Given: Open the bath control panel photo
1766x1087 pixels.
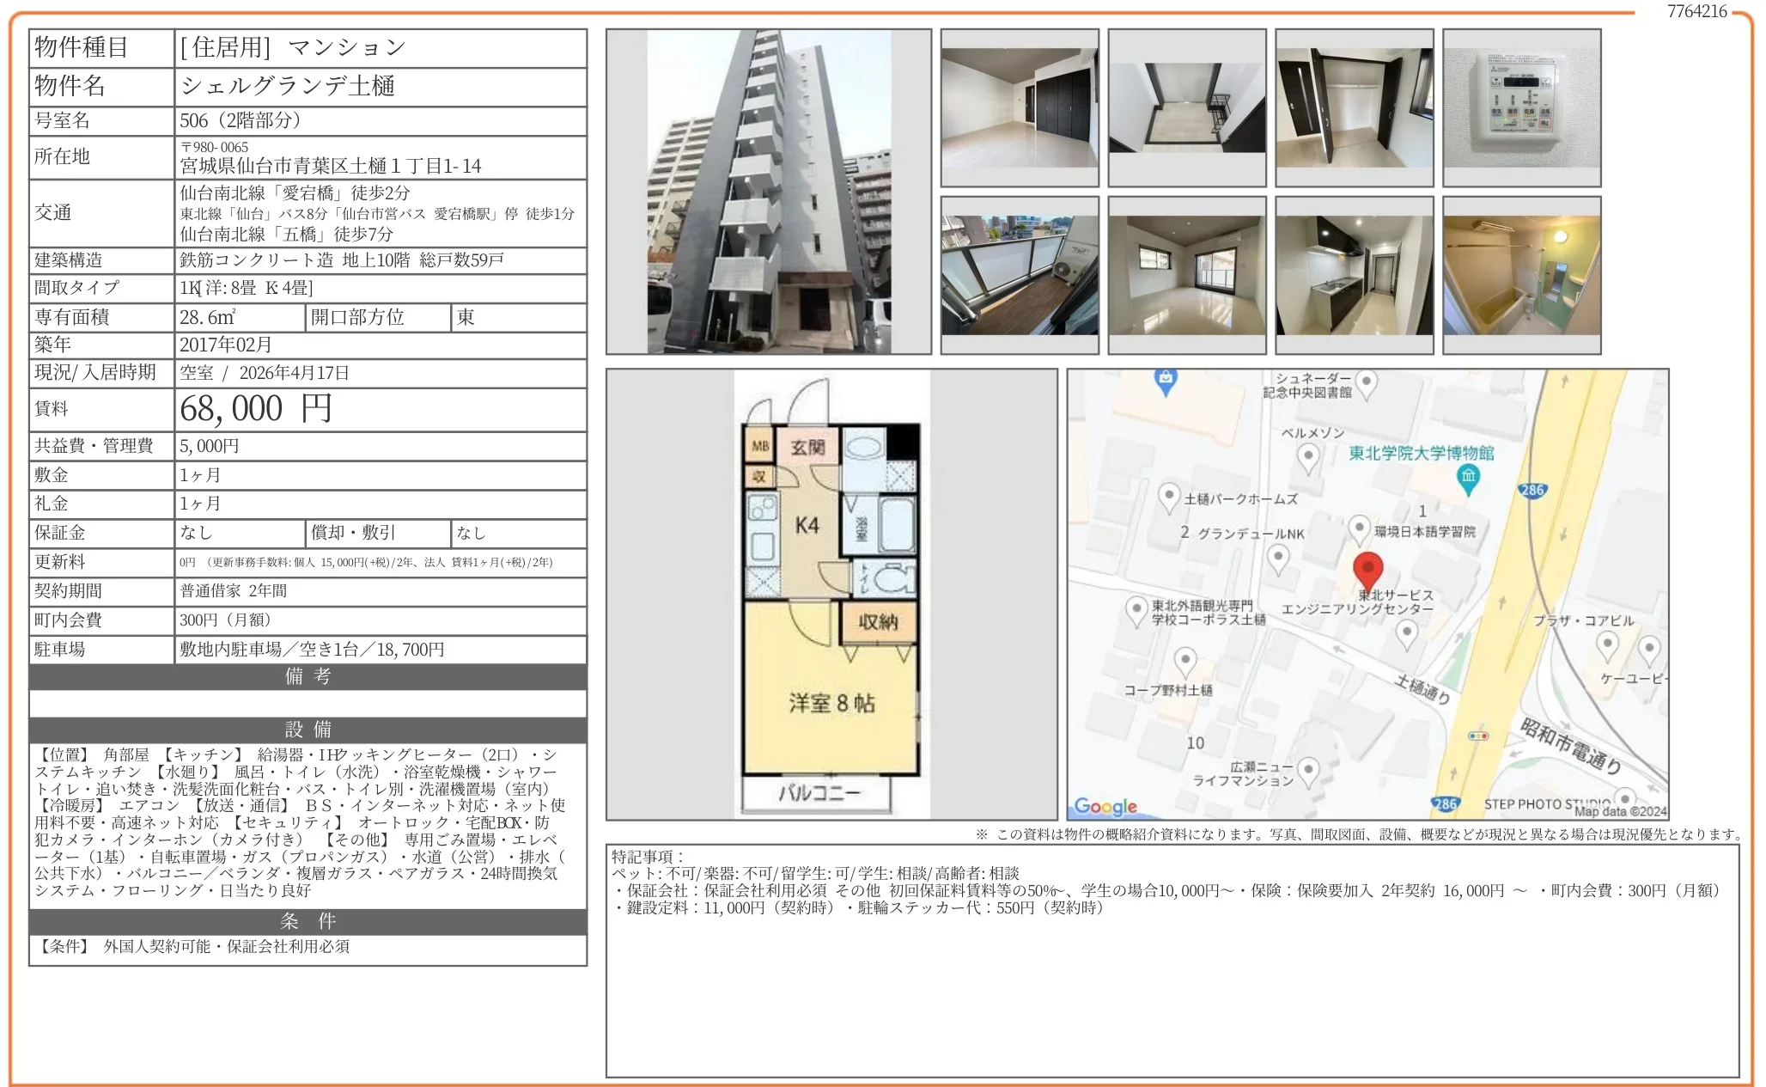Looking at the screenshot, I should click(1521, 107).
